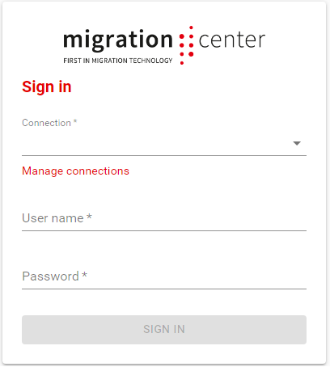
Task: Click the disabled SIGN IN button
Action: tap(164, 330)
